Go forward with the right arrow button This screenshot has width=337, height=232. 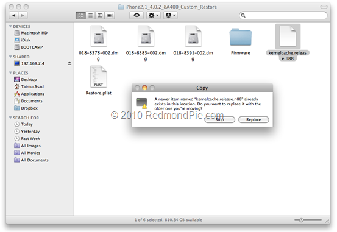point(23,15)
